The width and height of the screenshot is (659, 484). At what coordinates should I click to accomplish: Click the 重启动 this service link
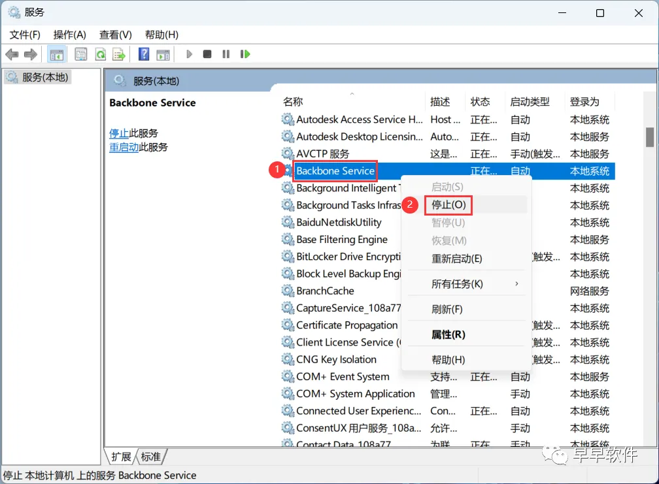coord(124,148)
